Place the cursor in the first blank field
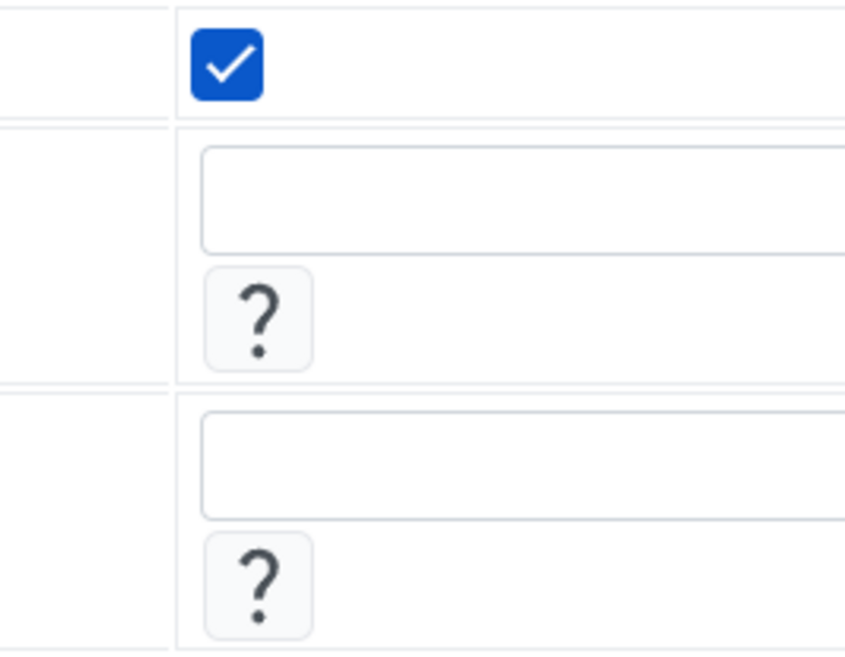 523,200
